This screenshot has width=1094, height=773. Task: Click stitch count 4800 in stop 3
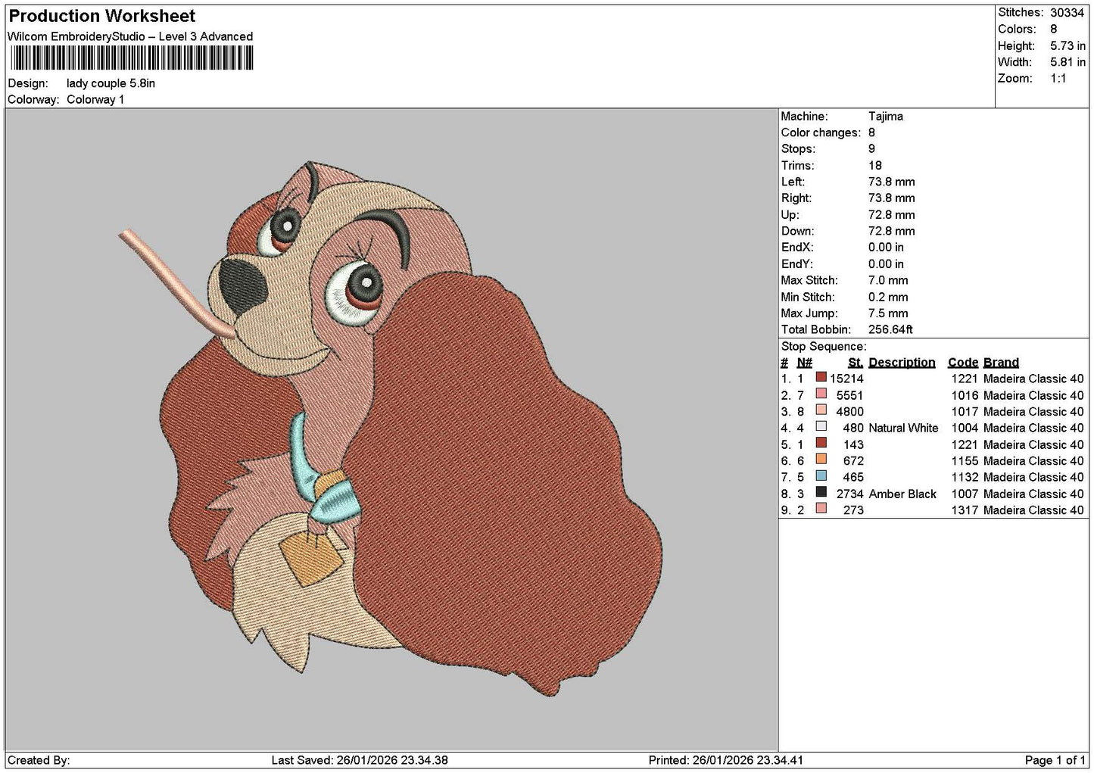849,412
